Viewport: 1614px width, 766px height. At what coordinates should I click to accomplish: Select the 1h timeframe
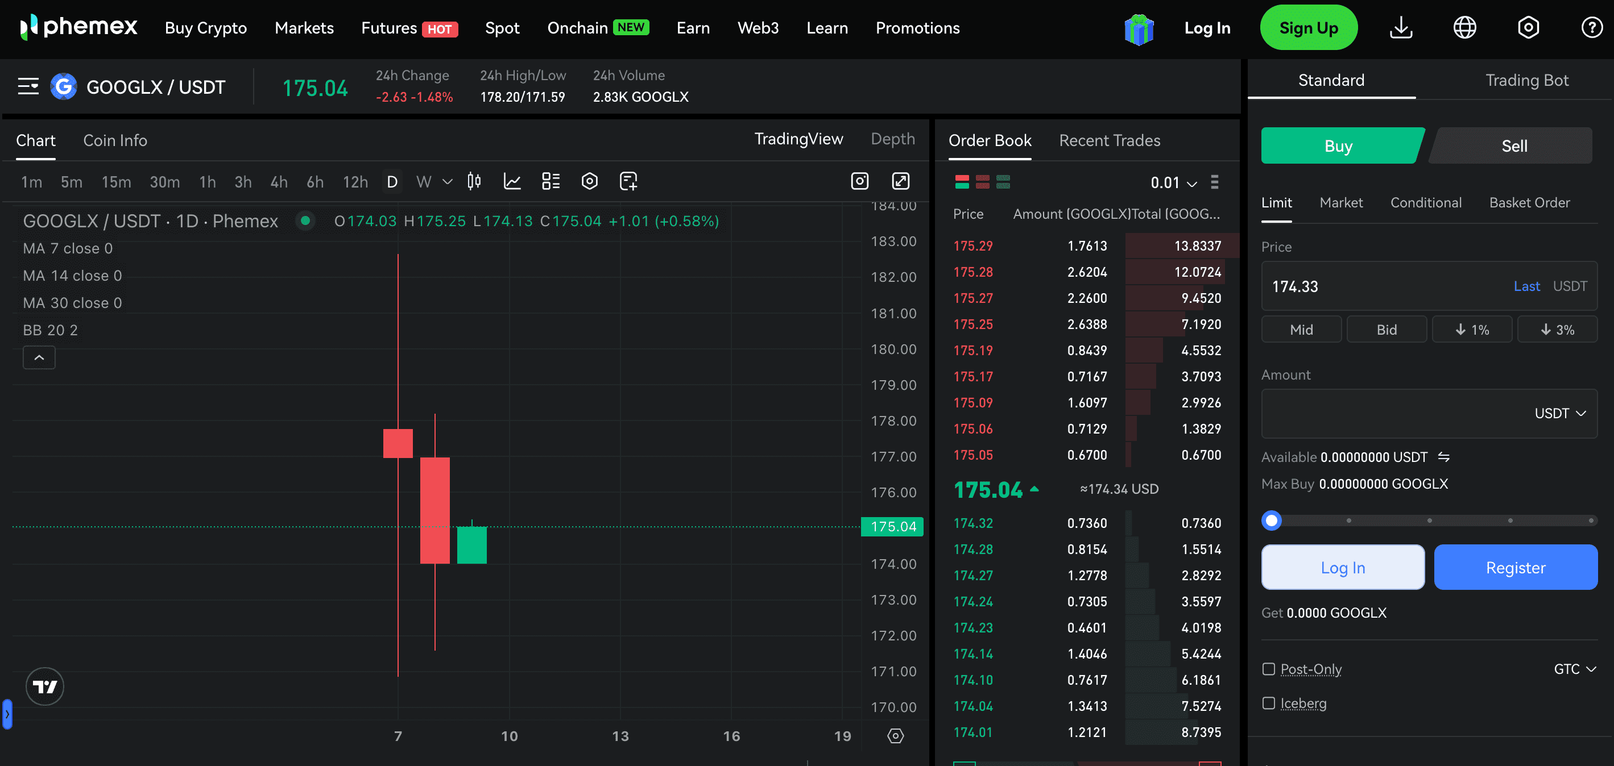click(x=208, y=182)
